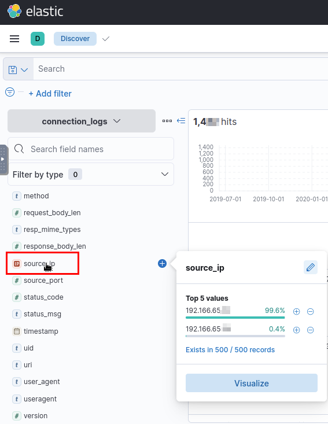
Task: Click the elastic logo
Action: click(x=35, y=12)
